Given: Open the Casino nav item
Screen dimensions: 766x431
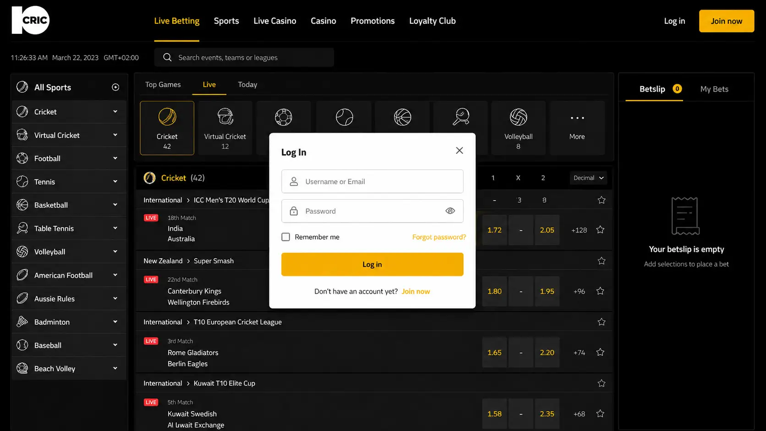Looking at the screenshot, I should 323,21.
